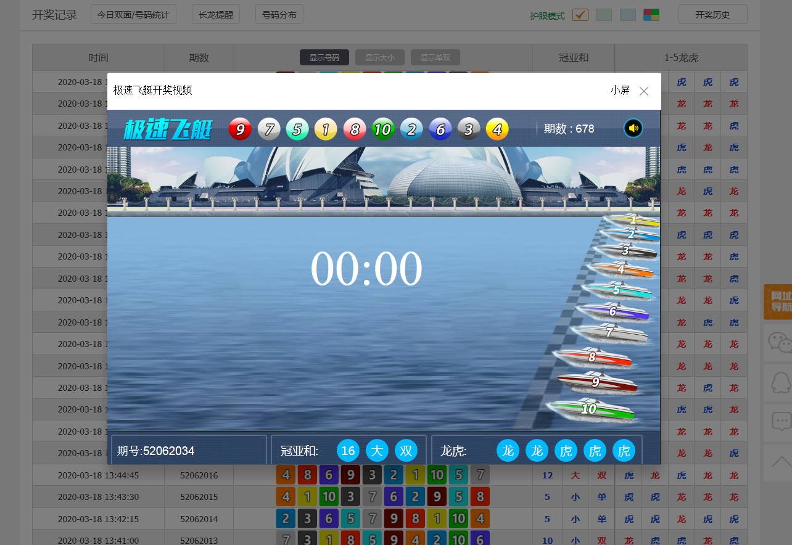The width and height of the screenshot is (792, 545).
Task: Open the 开奖历史 button
Action: pyautogui.click(x=712, y=14)
